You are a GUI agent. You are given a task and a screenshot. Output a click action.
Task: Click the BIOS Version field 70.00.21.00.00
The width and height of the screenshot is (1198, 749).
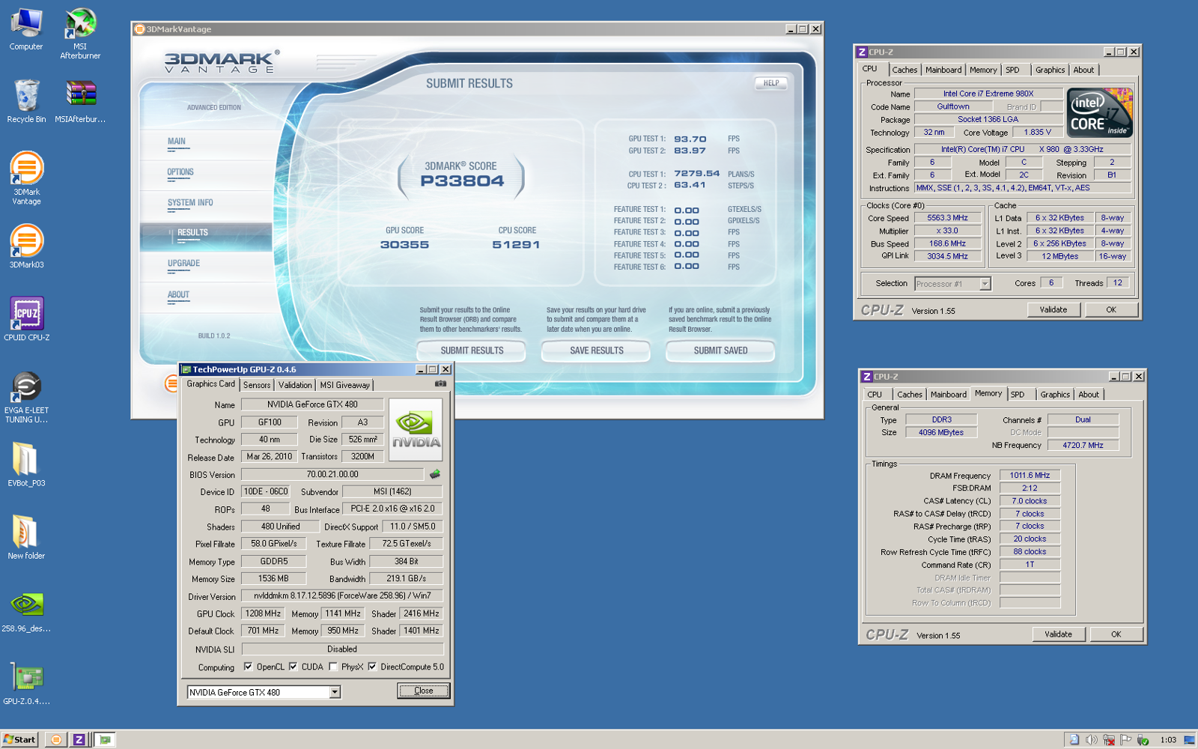[x=332, y=474]
